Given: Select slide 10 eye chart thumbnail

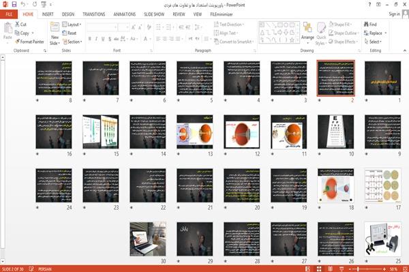Looking at the screenshot, I should 335,132.
